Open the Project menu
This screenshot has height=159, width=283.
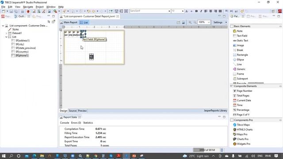39,7
